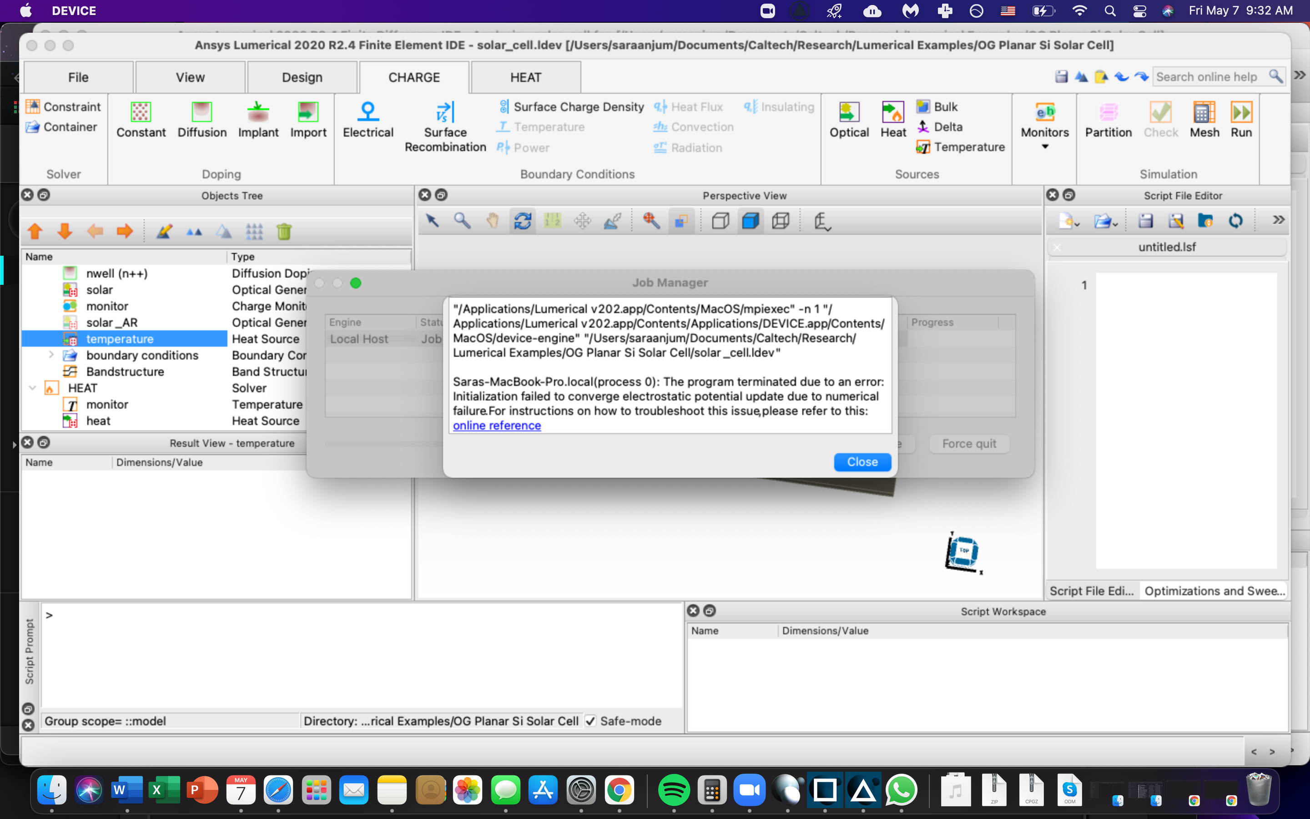
Task: Insert a Heat source
Action: 892,120
